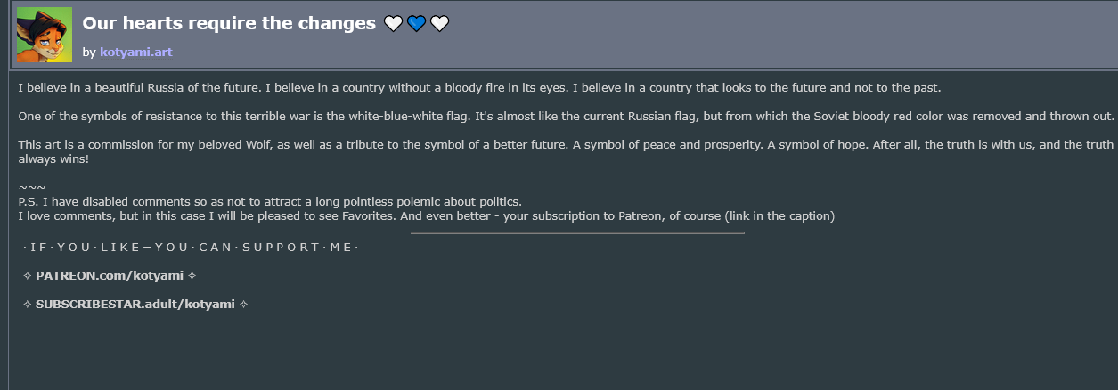Click the white-blue-white flag paragraph
The width and height of the screenshot is (1118, 390).
[567, 117]
